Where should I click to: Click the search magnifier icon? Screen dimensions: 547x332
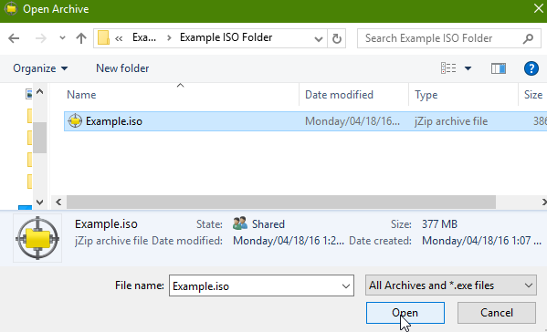pos(528,38)
